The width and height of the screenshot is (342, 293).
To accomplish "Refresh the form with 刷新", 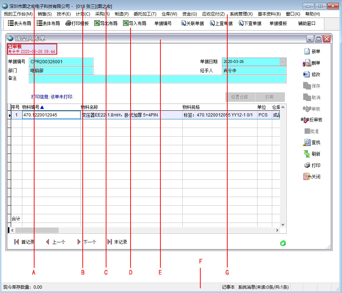I will [x=307, y=154].
